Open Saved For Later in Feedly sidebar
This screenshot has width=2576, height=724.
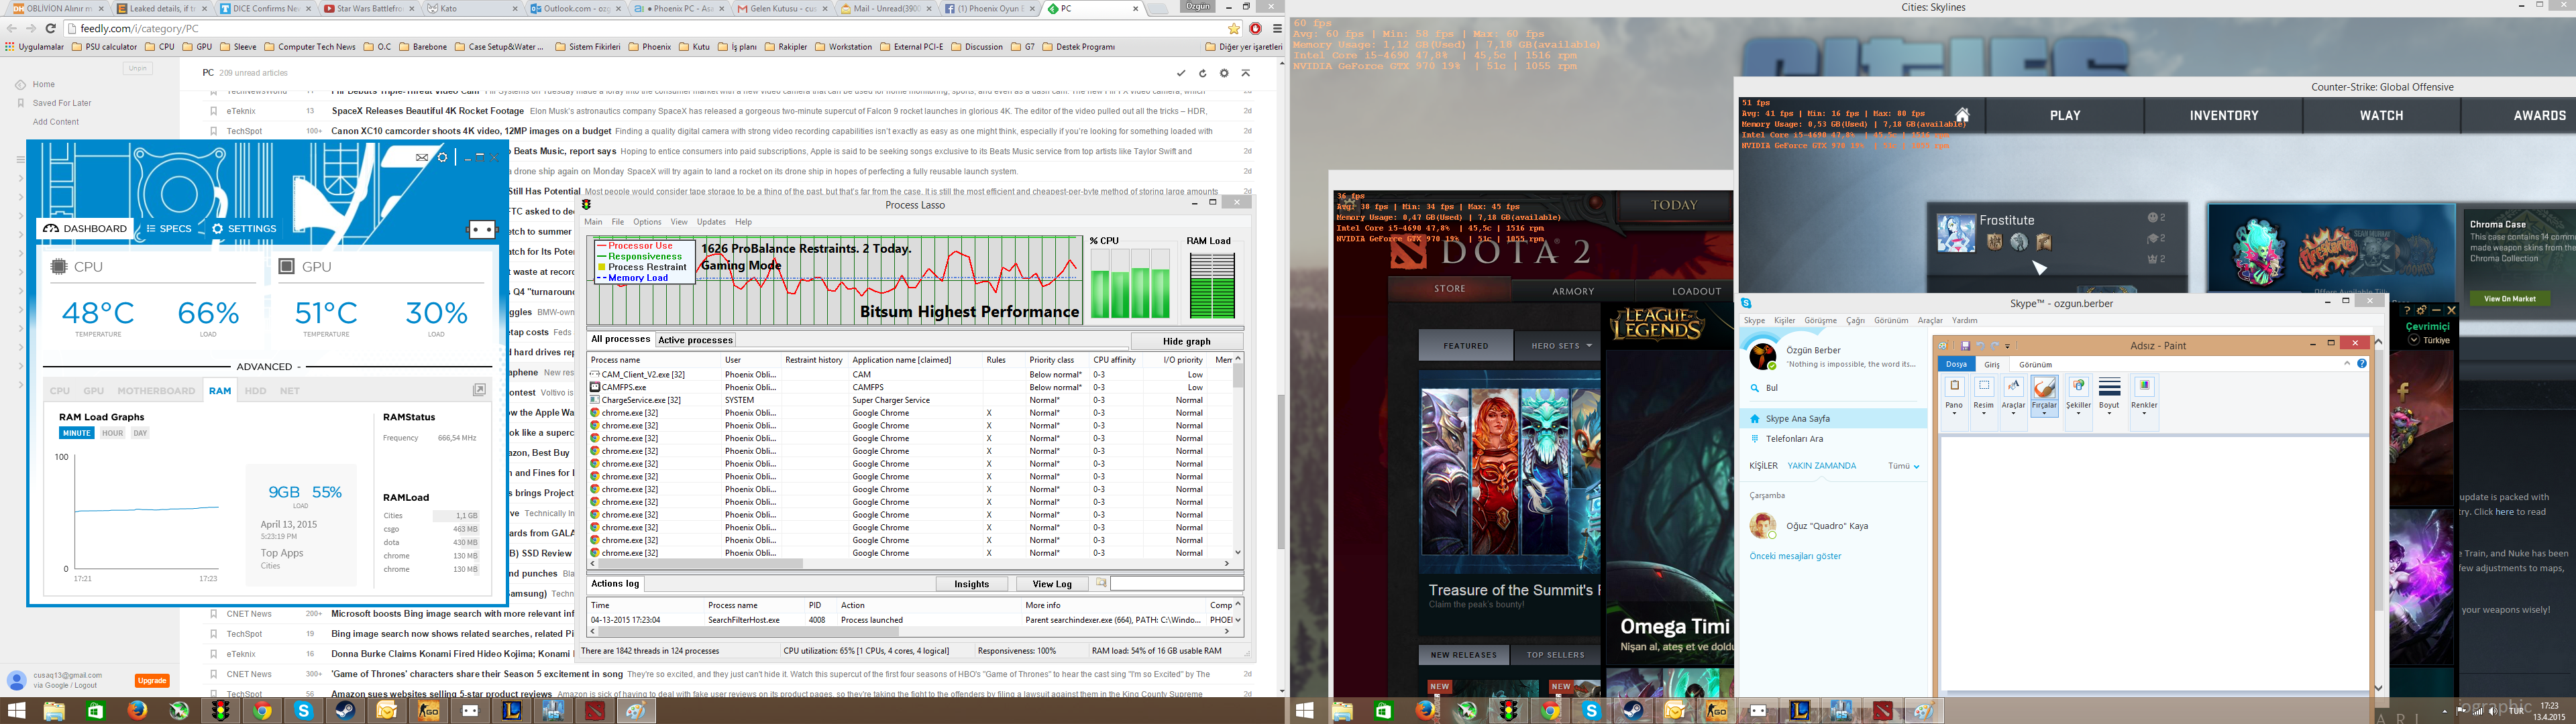point(62,103)
